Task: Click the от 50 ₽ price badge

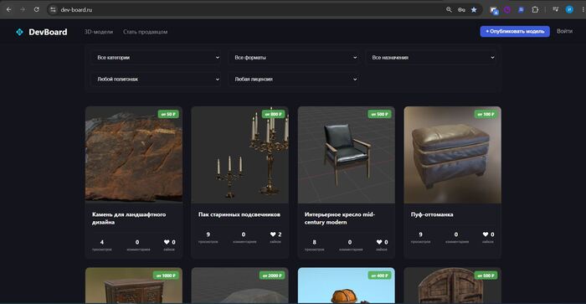Action: (x=168, y=114)
